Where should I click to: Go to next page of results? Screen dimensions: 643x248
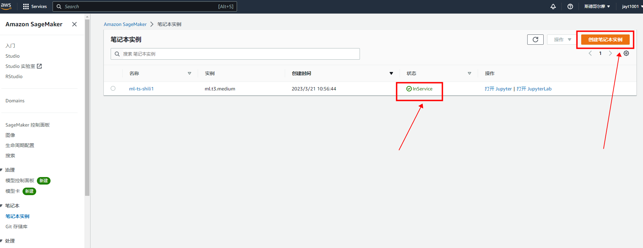pos(610,53)
